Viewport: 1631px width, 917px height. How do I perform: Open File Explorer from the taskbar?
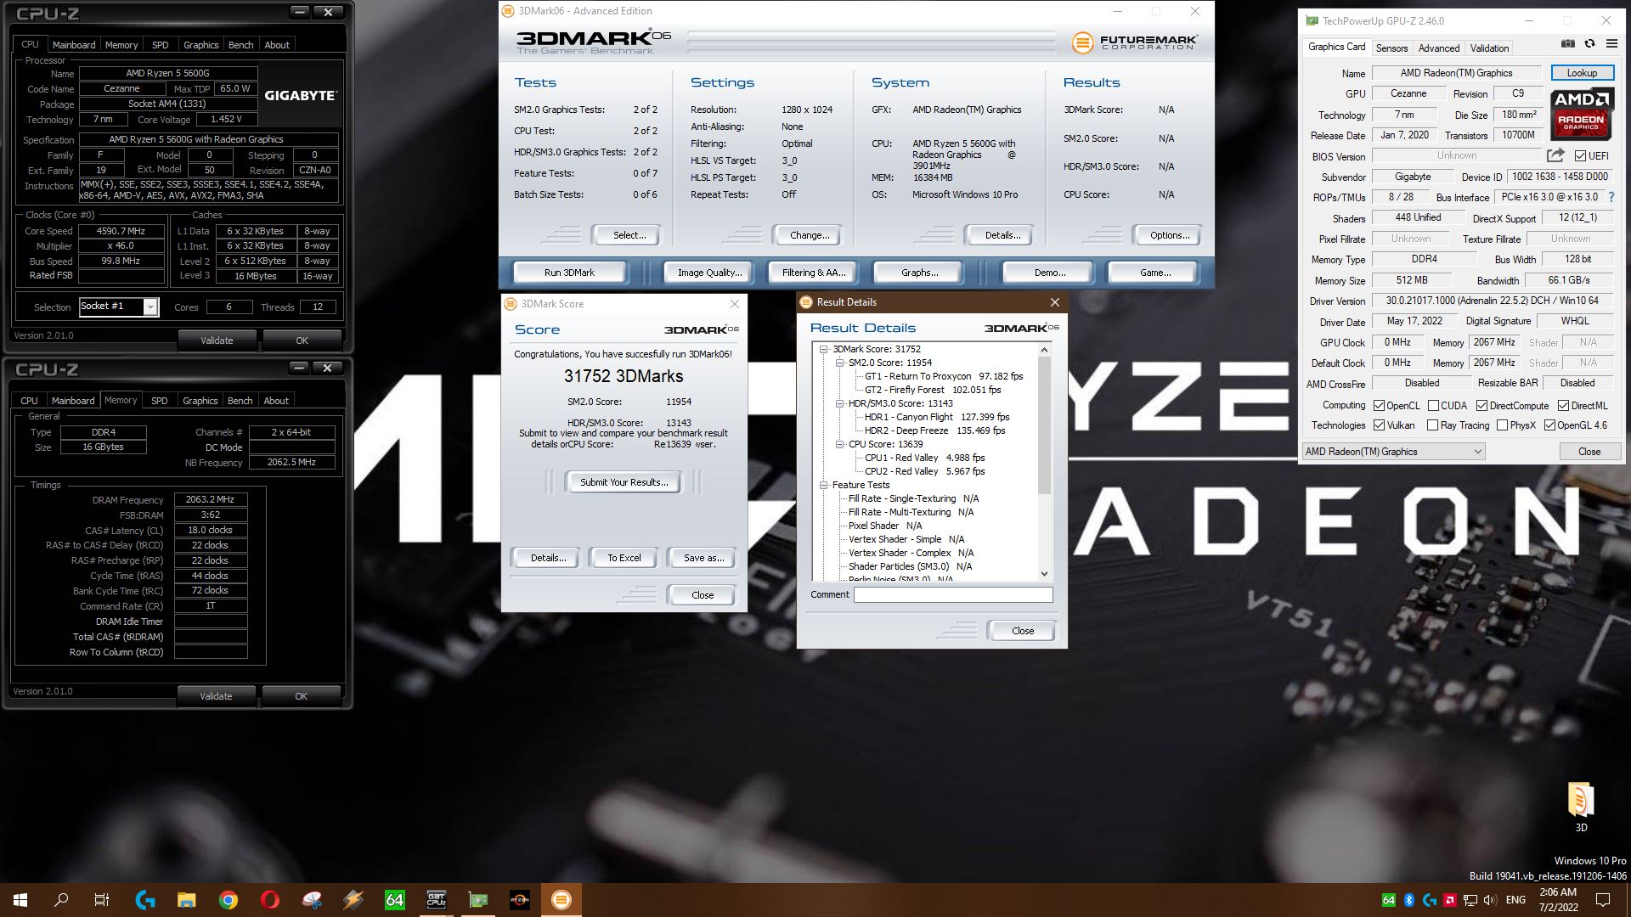point(187,900)
